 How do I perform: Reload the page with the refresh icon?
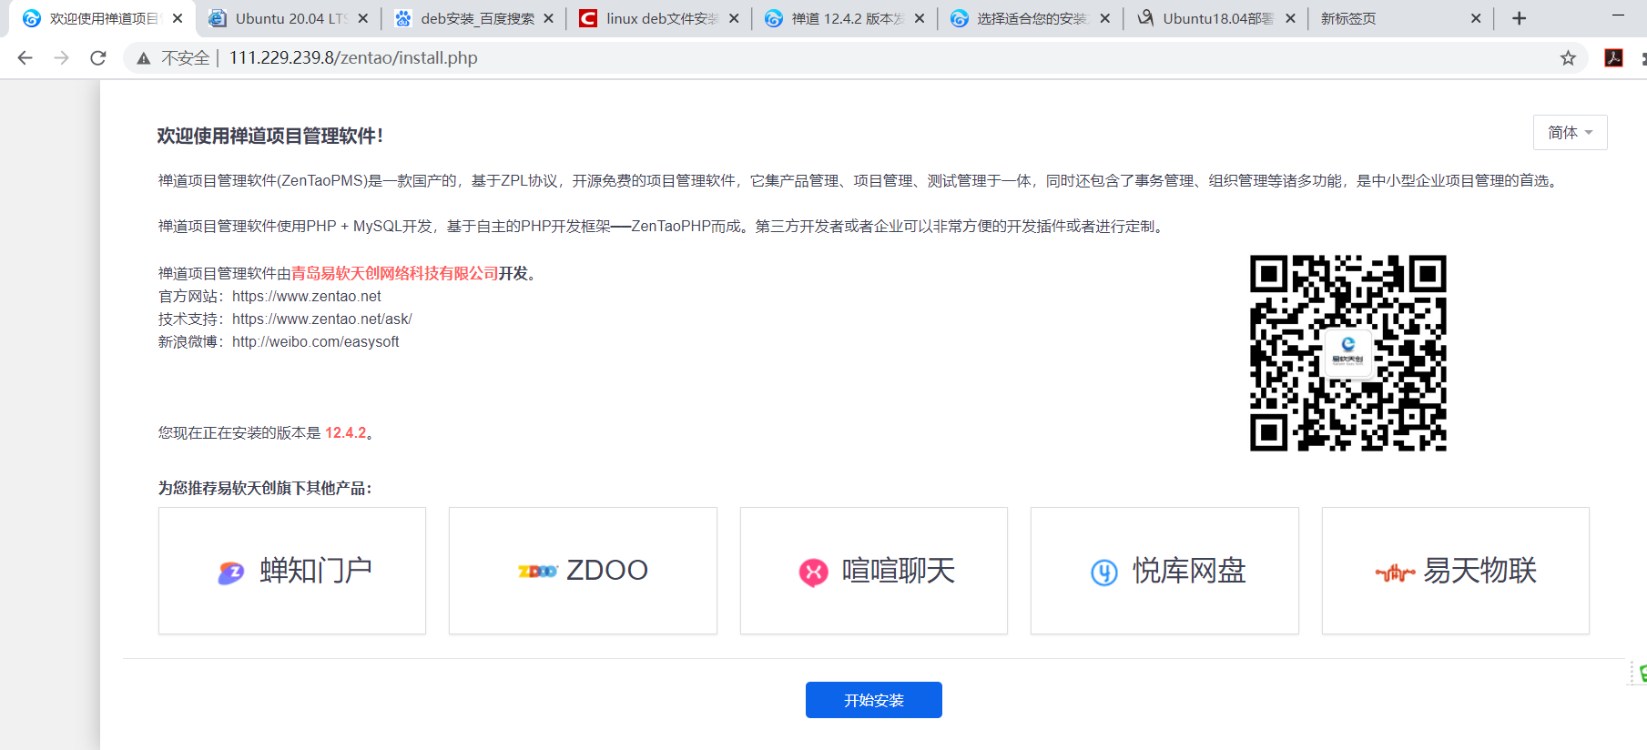click(x=98, y=58)
